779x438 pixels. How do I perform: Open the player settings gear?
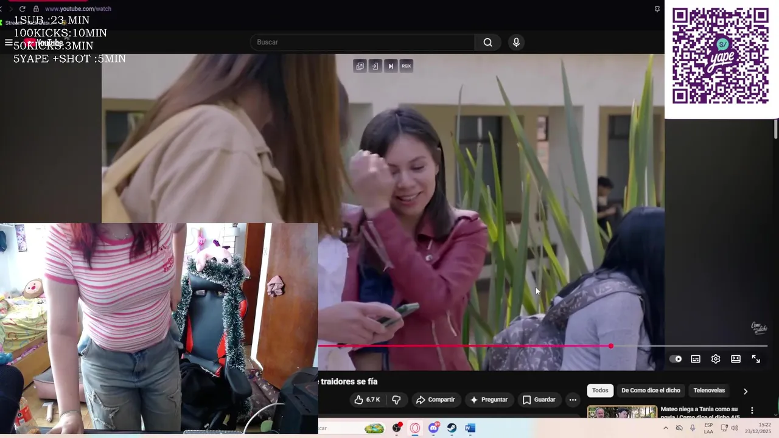716,359
